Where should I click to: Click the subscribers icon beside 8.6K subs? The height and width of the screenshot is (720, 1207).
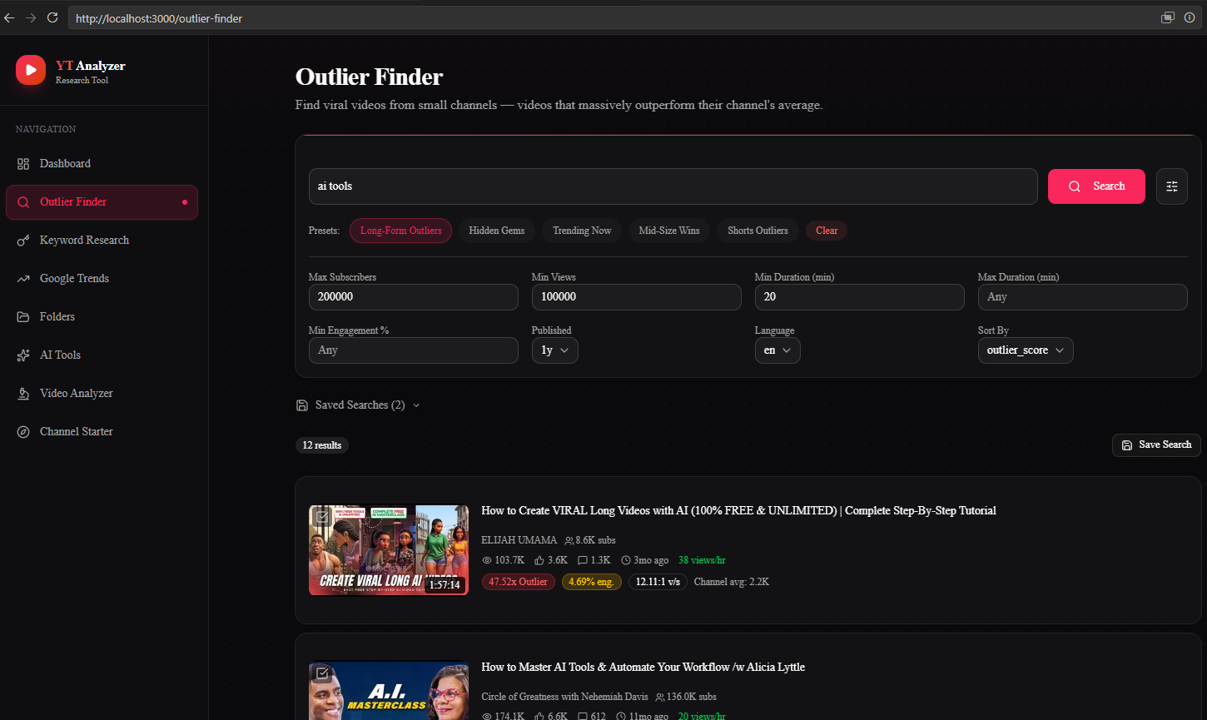coord(569,540)
